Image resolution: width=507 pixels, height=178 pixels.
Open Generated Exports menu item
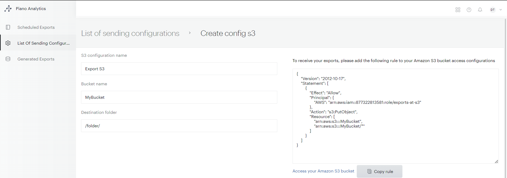pyautogui.click(x=36, y=59)
